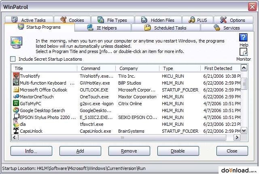Click the Info... button
The height and width of the screenshot is (174, 259).
coord(31,151)
